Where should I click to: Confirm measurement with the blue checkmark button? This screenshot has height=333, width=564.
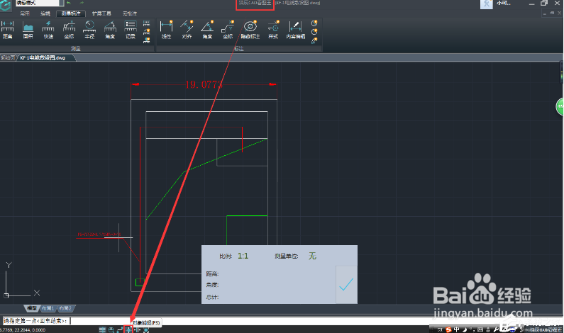click(346, 285)
